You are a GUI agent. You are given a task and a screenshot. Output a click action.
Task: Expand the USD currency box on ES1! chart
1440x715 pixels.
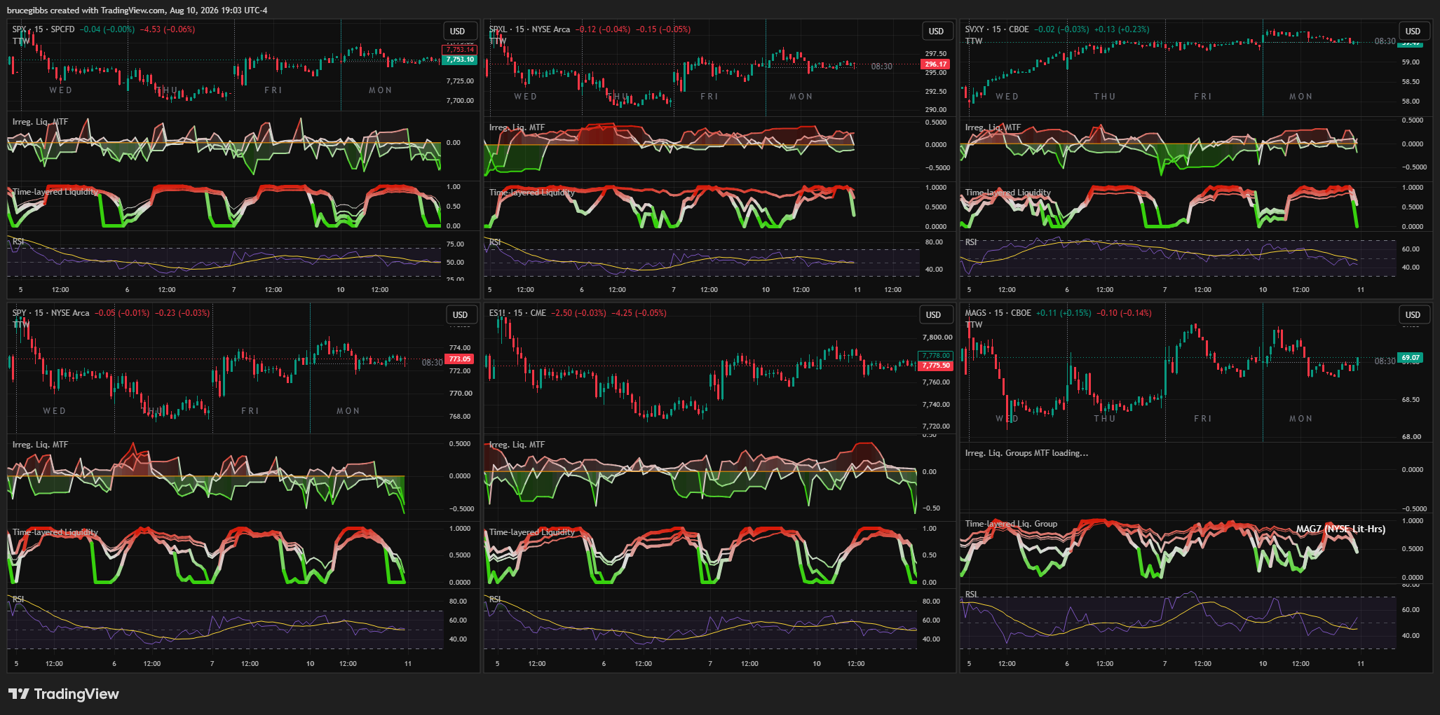(x=934, y=315)
